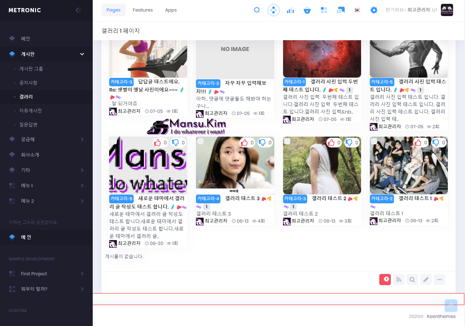Screen dimensions: 465x326
Task: Click the RSS feed icon button
Action: (x=399, y=280)
